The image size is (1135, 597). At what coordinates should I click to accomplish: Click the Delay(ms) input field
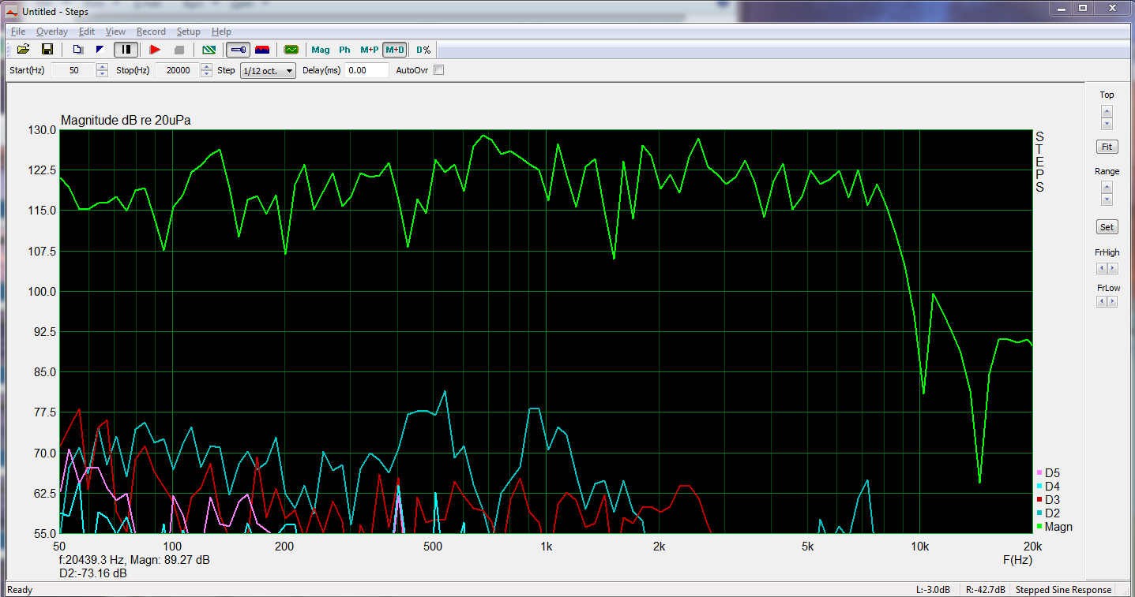[367, 70]
